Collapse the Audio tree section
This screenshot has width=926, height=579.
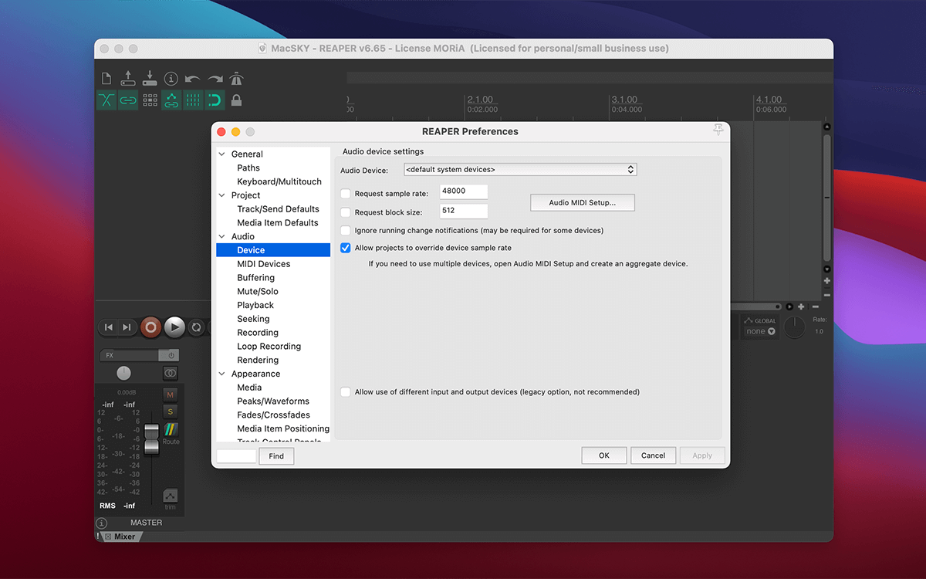click(222, 236)
